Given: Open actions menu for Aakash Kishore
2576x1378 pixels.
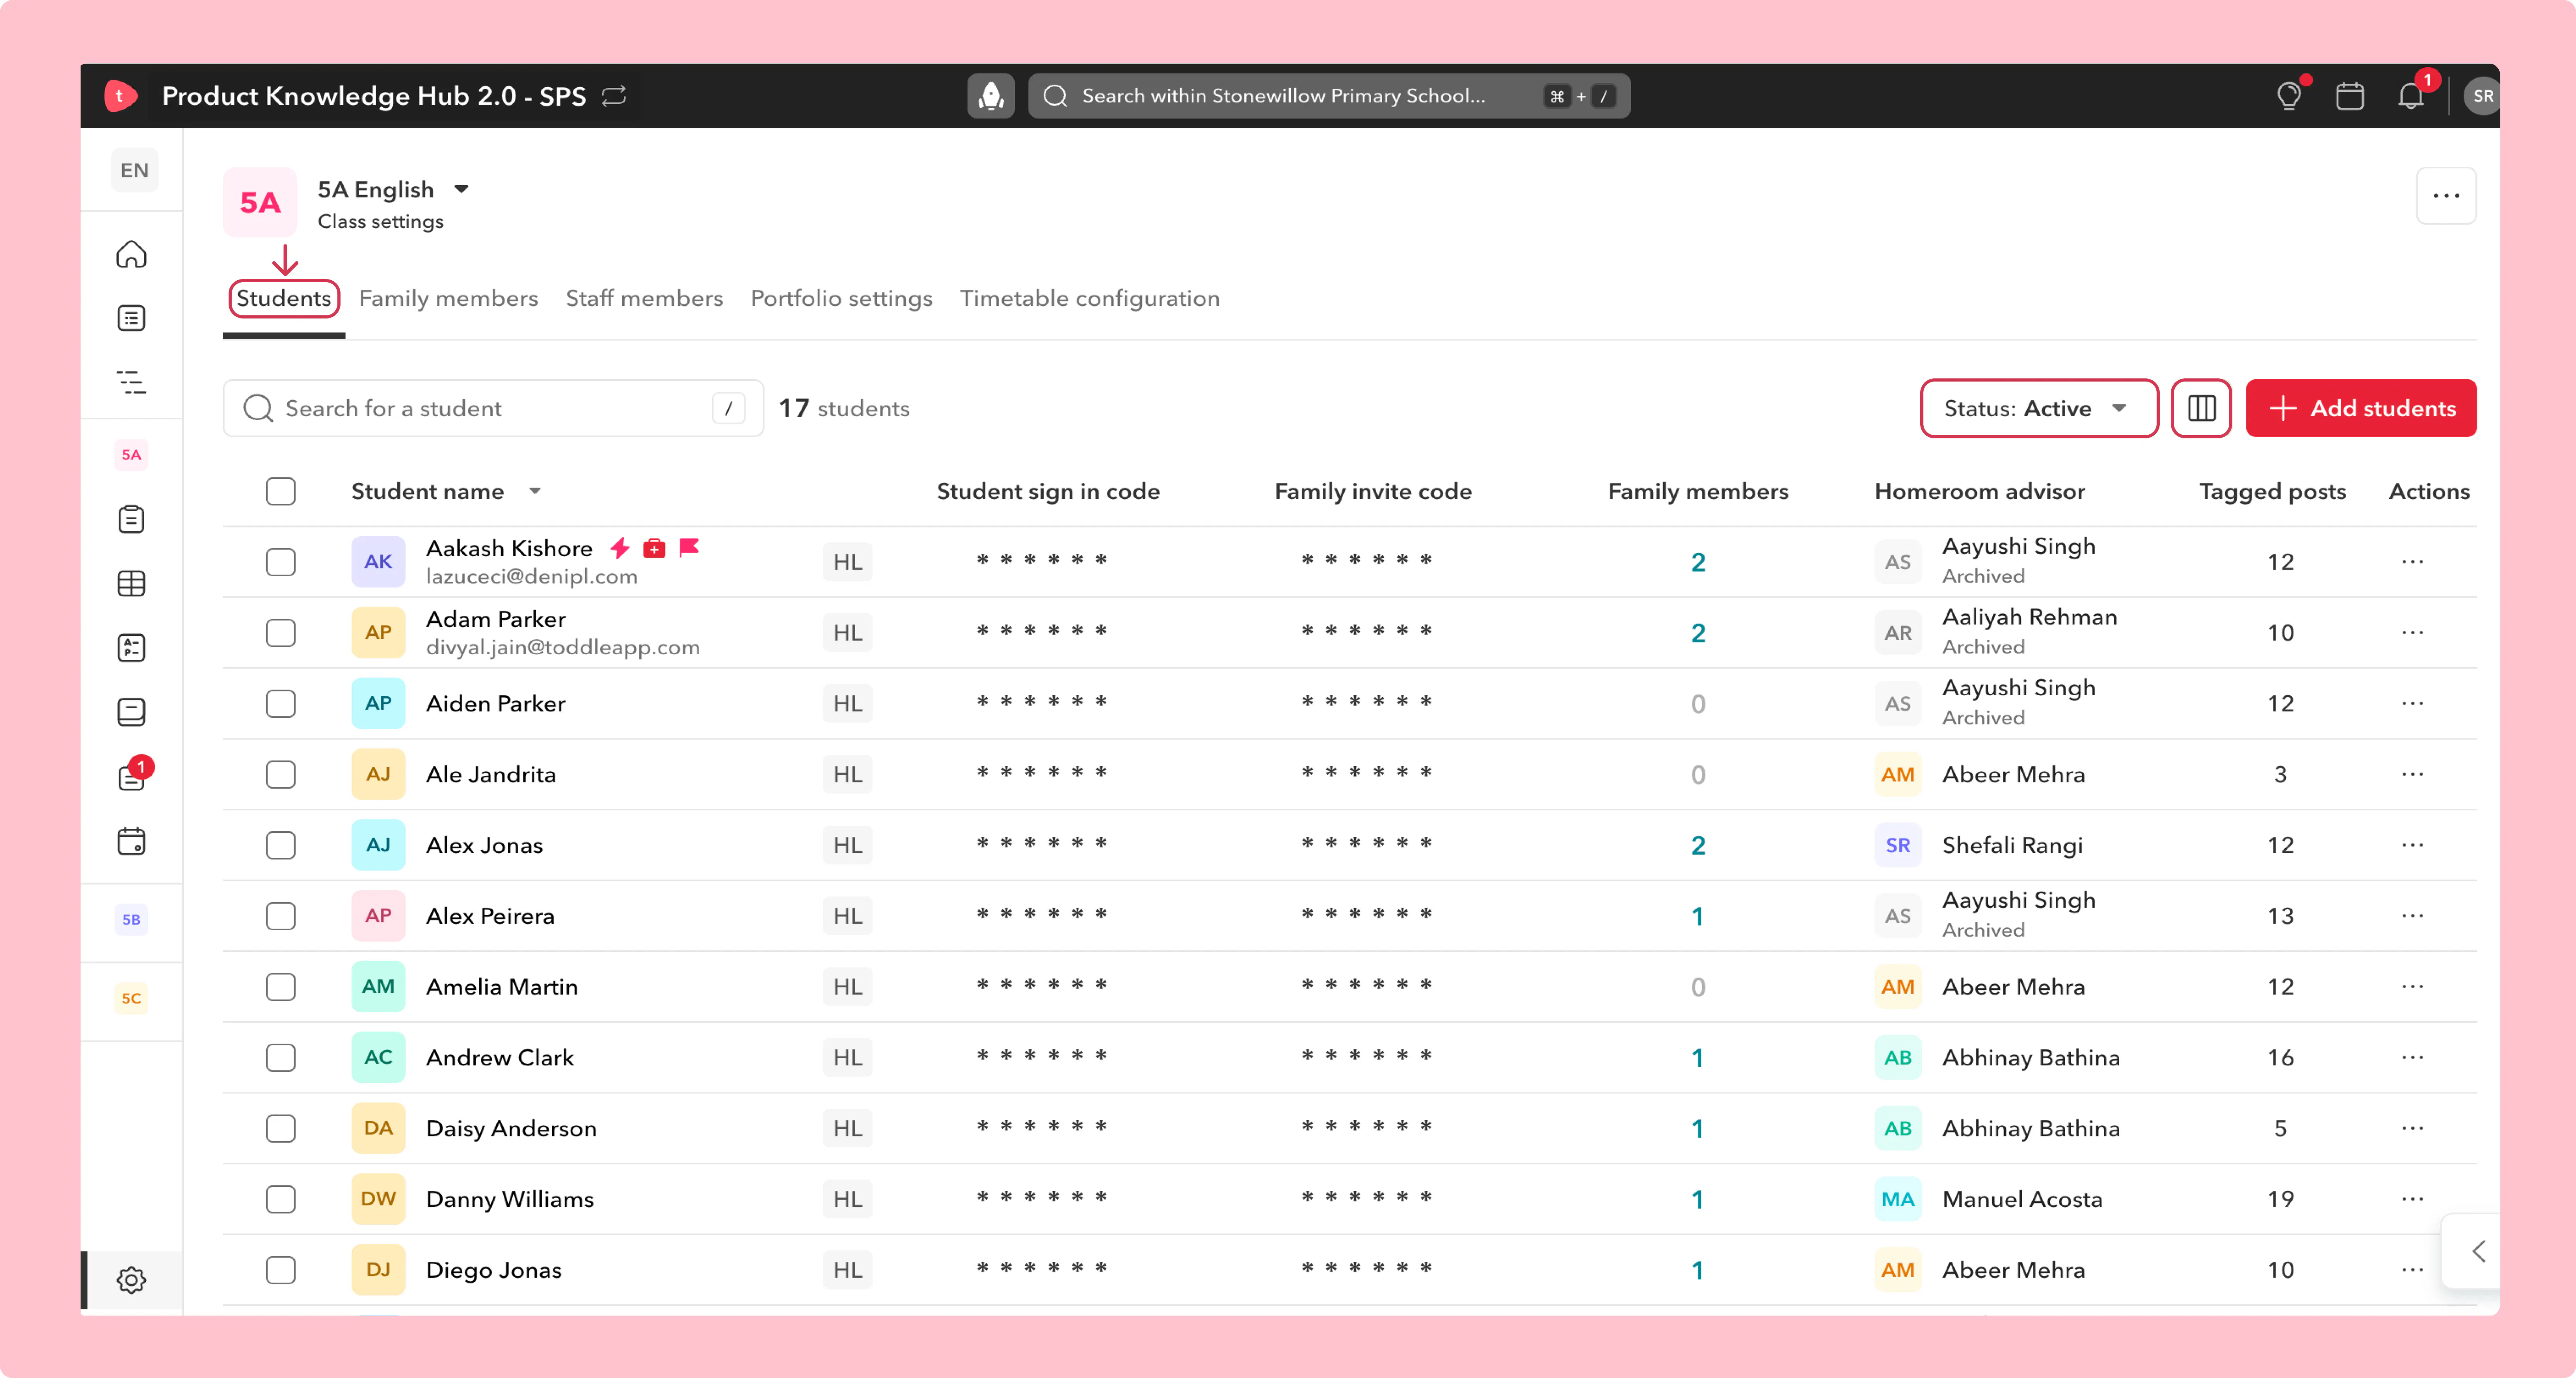Looking at the screenshot, I should (x=2412, y=562).
